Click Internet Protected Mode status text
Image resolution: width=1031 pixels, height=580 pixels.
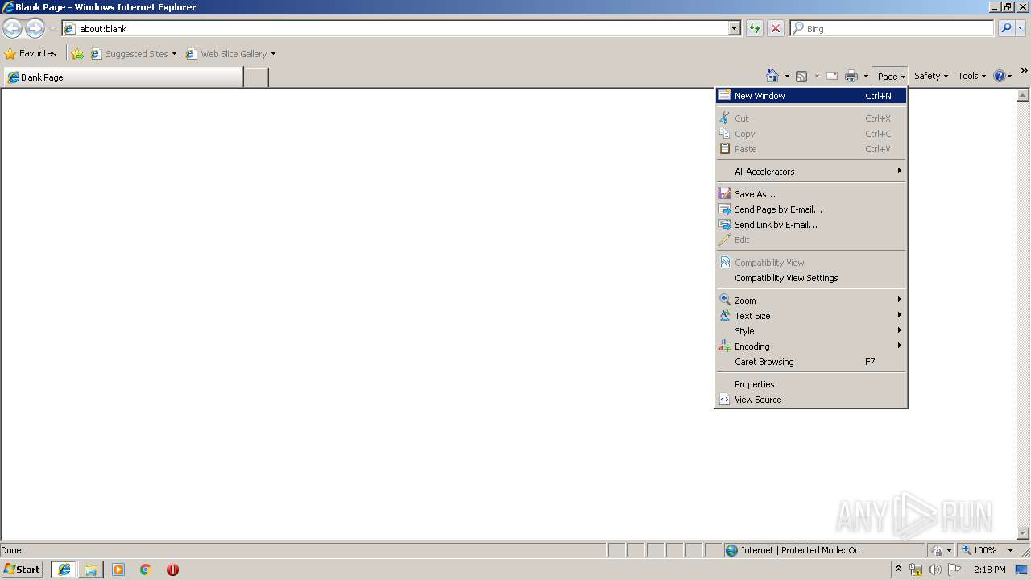[x=800, y=550]
